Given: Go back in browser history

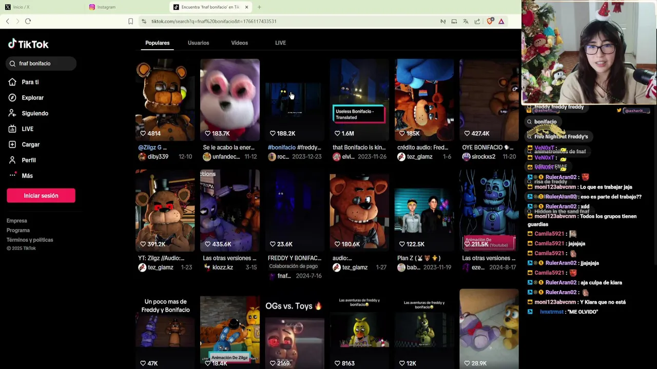Looking at the screenshot, I should [8, 21].
